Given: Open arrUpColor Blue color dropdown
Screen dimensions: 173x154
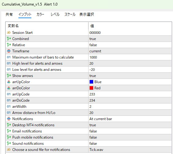Looking at the screenshot, I should (130, 82).
